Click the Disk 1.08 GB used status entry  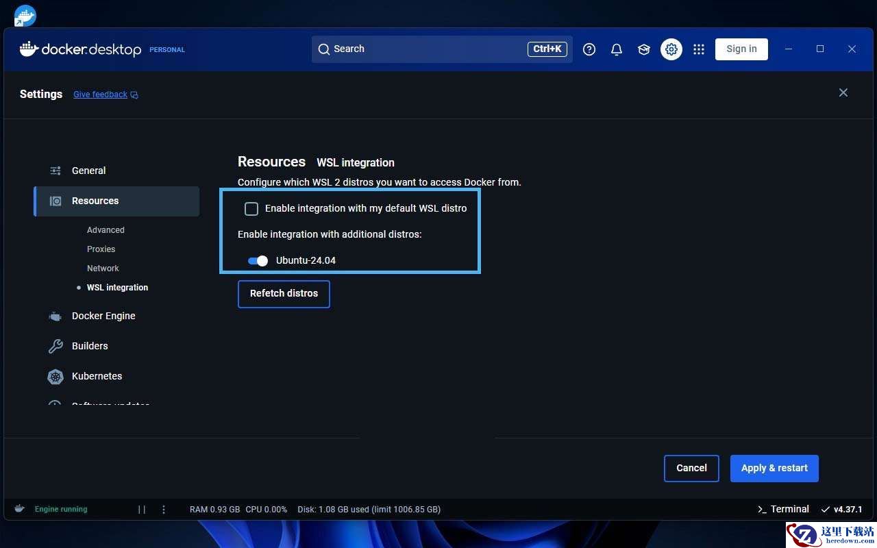(x=369, y=510)
